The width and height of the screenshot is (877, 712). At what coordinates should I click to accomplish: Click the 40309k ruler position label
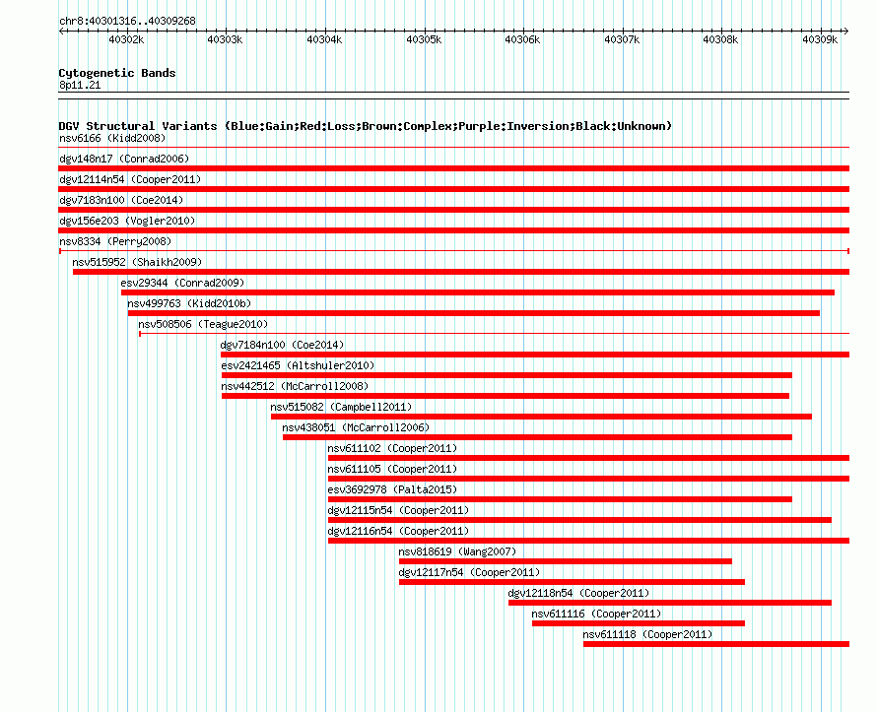(820, 39)
